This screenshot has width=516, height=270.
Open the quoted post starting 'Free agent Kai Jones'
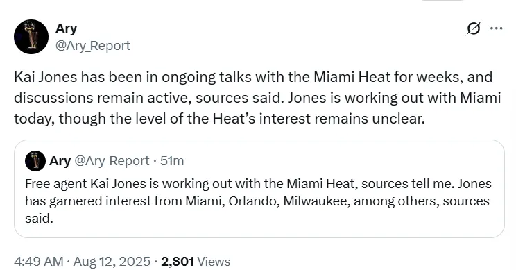click(x=259, y=189)
